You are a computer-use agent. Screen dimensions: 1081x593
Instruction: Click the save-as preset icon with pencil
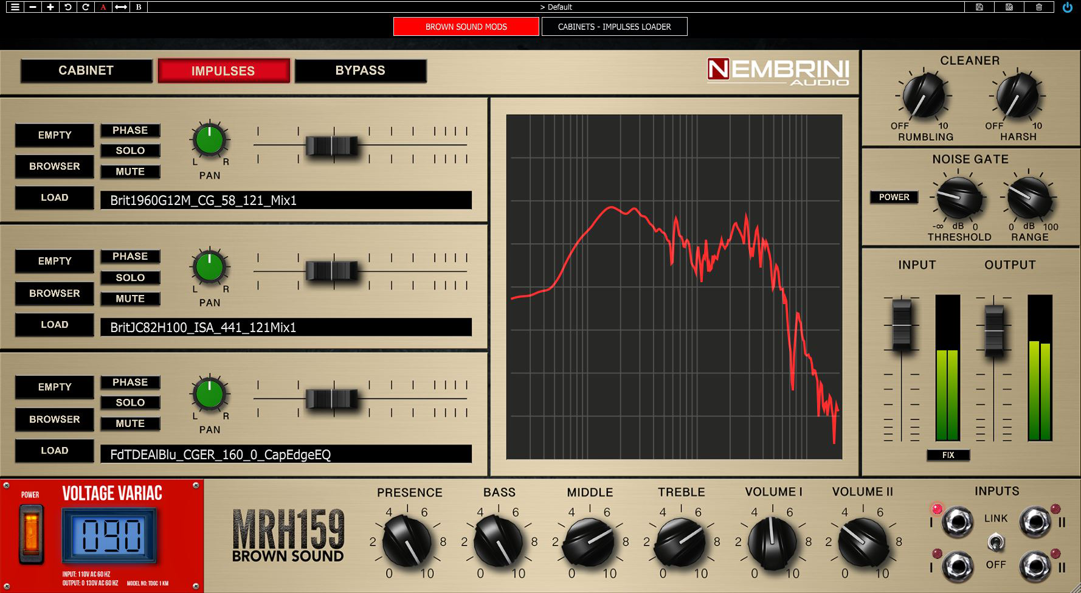[x=1009, y=7]
